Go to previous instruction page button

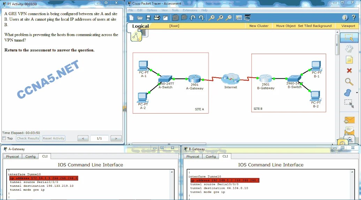coord(83,138)
